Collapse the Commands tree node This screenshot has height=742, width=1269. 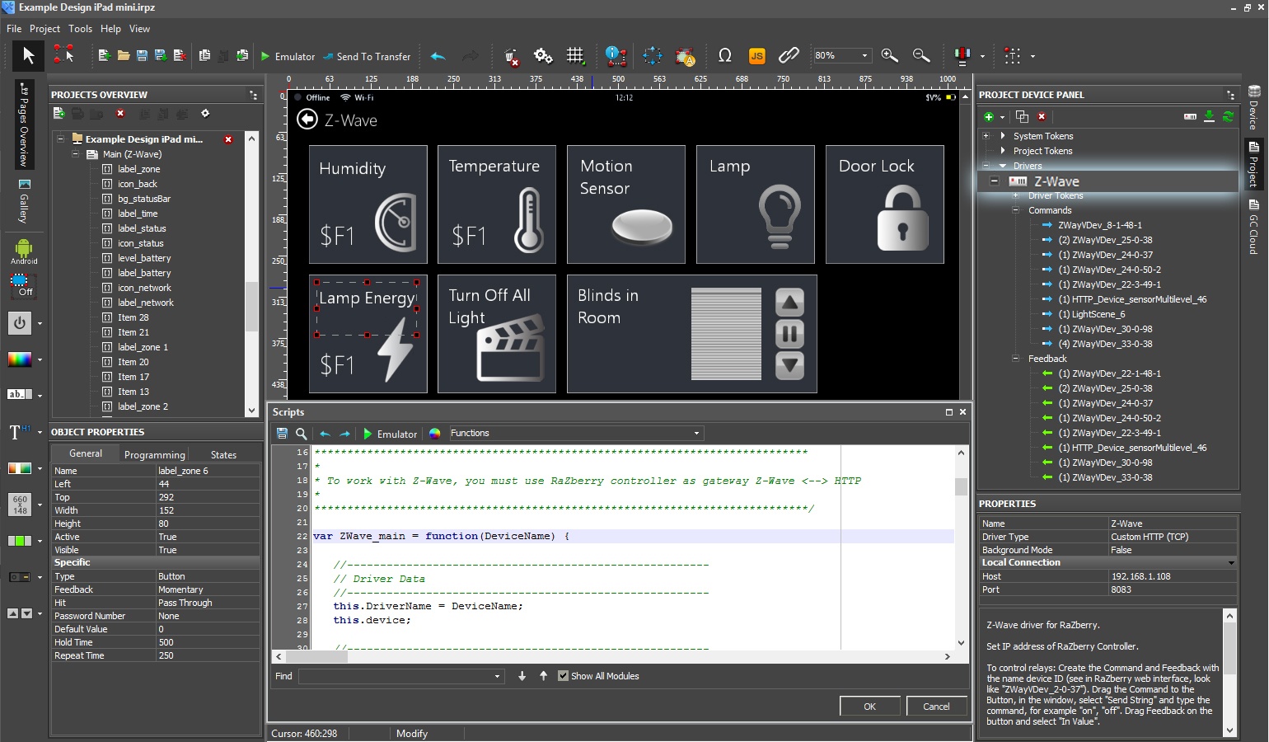1016,210
